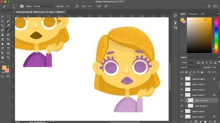This screenshot has width=220, height=123.
Task: Create new fill or adjustment layer
Action: pyautogui.click(x=200, y=122)
